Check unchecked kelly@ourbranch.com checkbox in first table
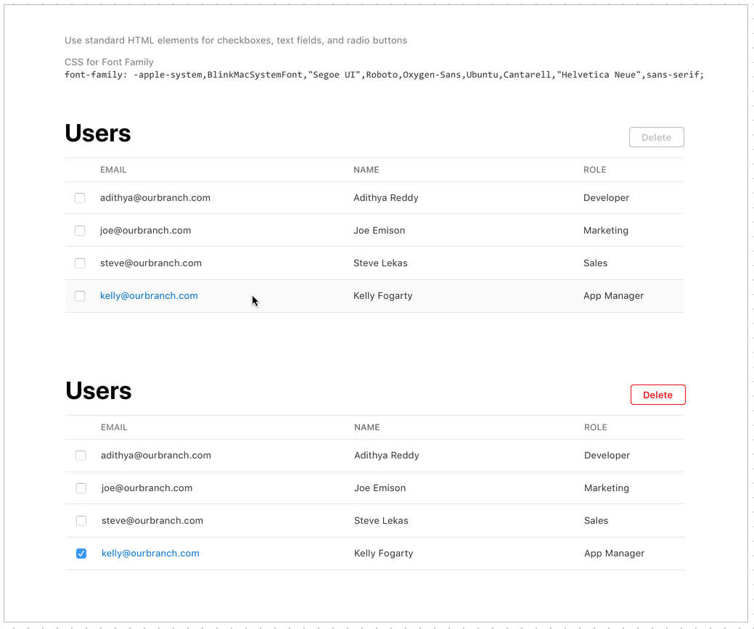The height and width of the screenshot is (629, 754). [x=80, y=296]
